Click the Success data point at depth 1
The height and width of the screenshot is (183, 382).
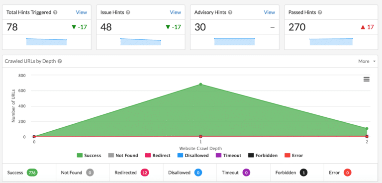(x=200, y=85)
